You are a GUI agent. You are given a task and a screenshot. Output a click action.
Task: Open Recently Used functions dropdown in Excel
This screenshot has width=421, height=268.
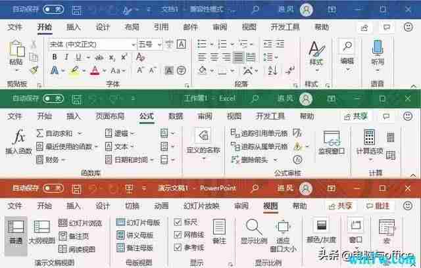point(96,146)
